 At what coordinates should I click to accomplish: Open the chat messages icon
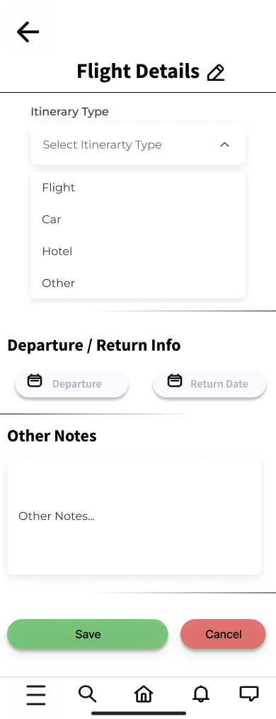point(249,693)
